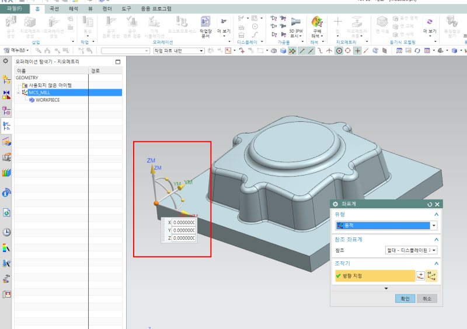Open the 파일(F) menu
The image size is (467, 329).
point(14,9)
